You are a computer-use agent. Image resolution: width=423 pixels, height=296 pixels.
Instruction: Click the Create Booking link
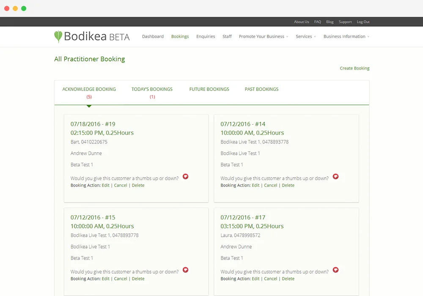[x=354, y=68]
